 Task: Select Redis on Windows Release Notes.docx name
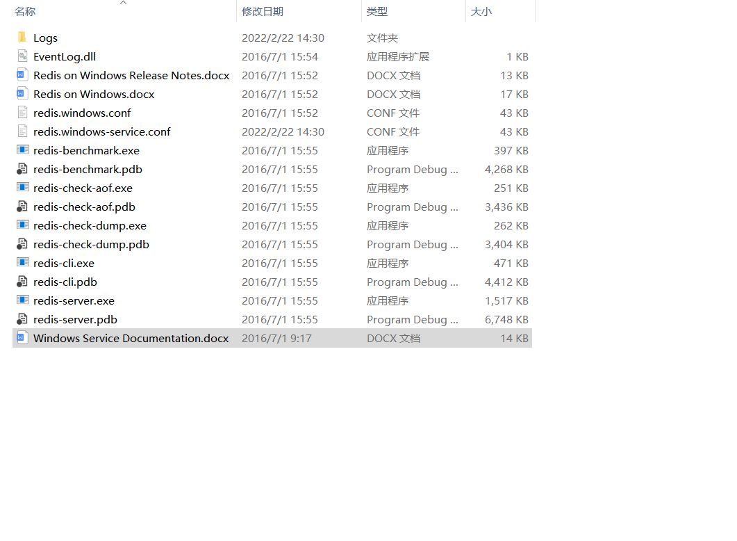pyautogui.click(x=131, y=75)
